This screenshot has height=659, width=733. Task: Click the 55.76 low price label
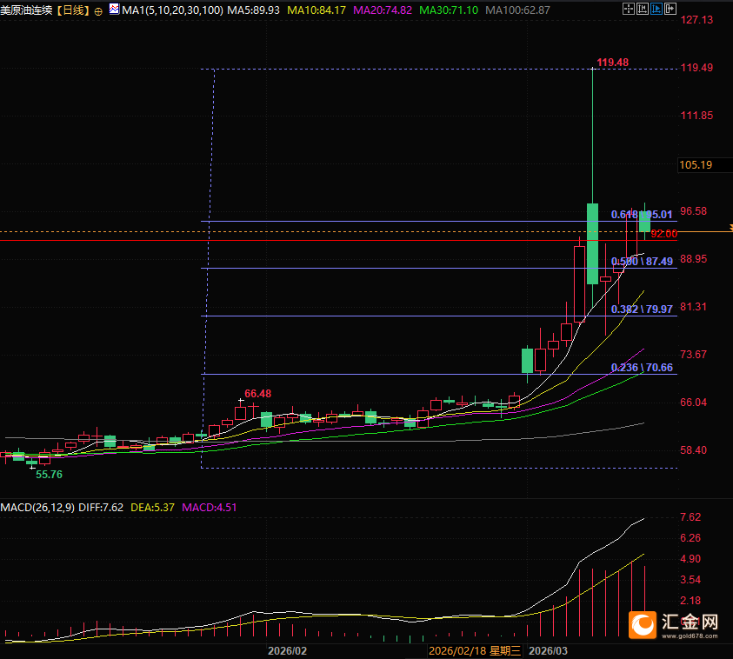49,475
